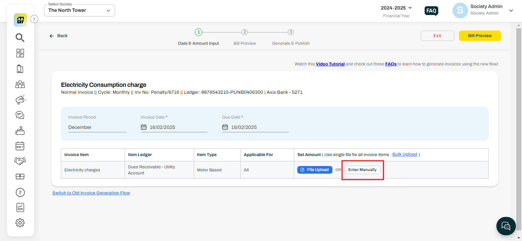Select the handshake vendors icon

20,161
